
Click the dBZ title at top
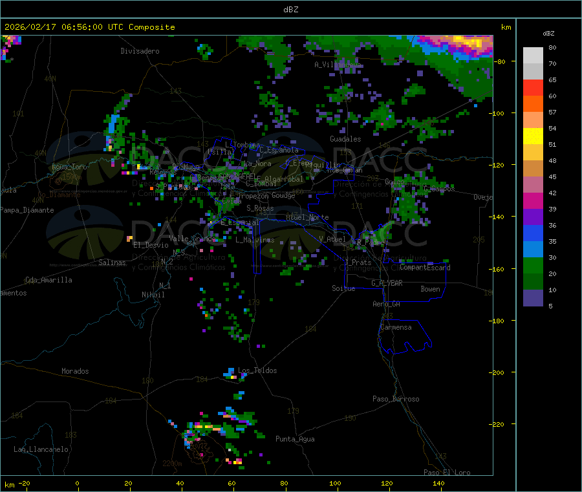290,10
